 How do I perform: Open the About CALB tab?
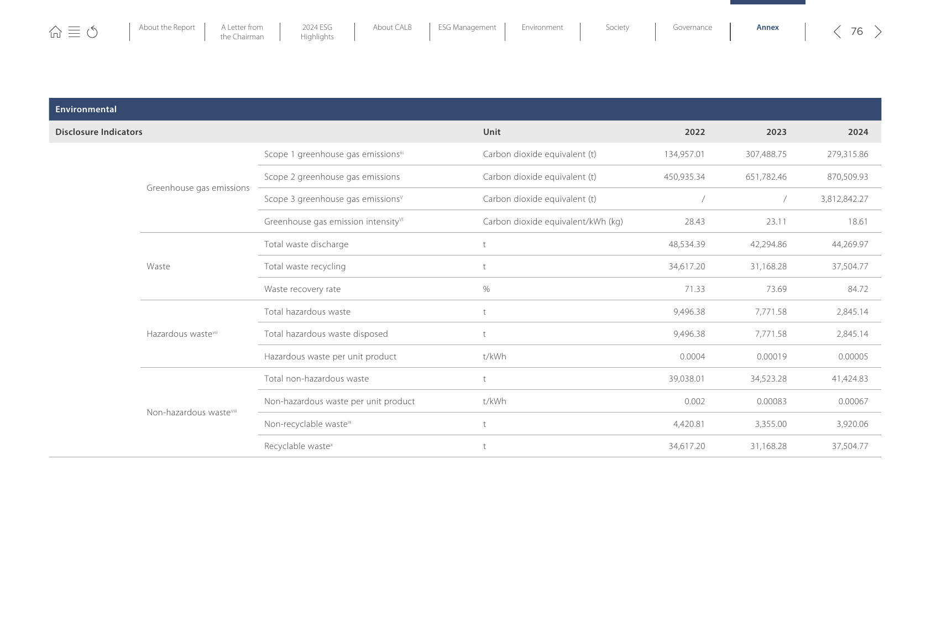pyautogui.click(x=393, y=28)
